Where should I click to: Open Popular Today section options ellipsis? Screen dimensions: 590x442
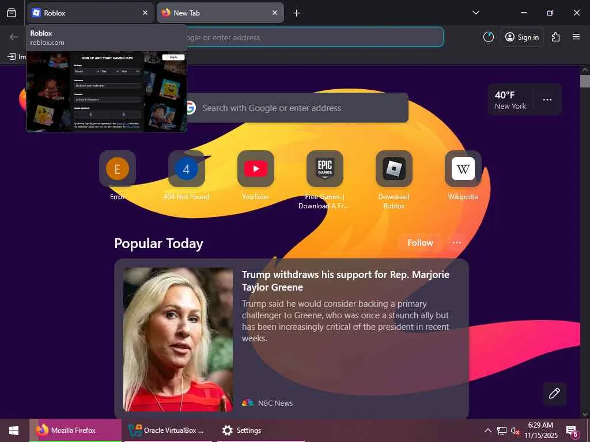(456, 243)
